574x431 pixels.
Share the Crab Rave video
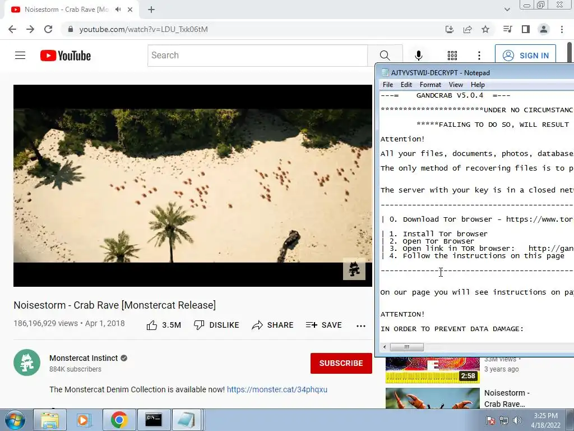(x=273, y=325)
